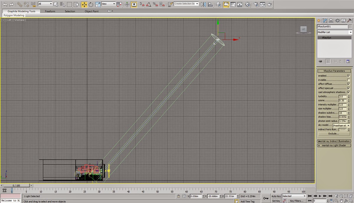Click the Set Key button
The width and height of the screenshot is (354, 203).
tap(276, 201)
